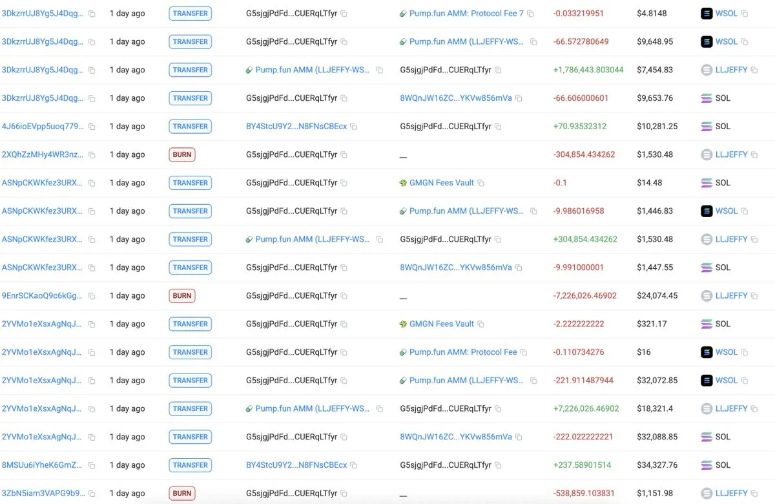Open BY4StcU9Y2 account in +70.93532312 row

click(x=296, y=127)
